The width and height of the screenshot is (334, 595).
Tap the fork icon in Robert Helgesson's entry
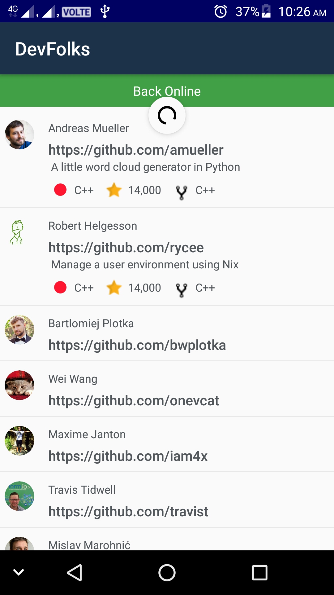tap(182, 290)
